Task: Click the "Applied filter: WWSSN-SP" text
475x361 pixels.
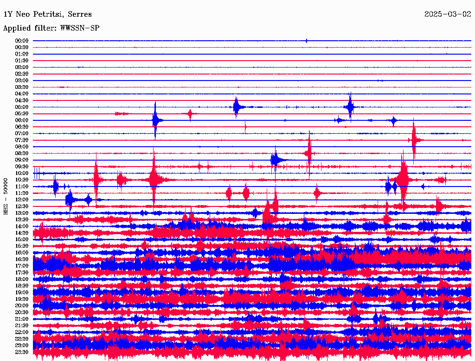Action: point(51,28)
